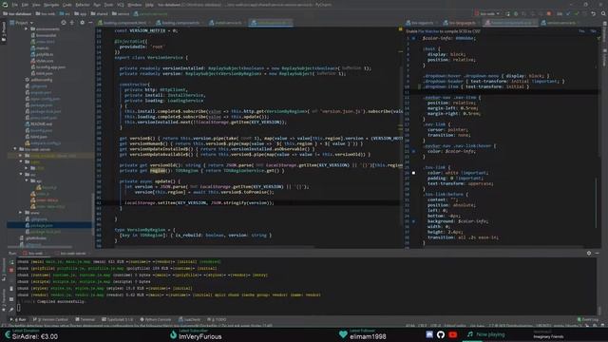
Task: Open the Version Control tool window
Action: (x=51, y=319)
